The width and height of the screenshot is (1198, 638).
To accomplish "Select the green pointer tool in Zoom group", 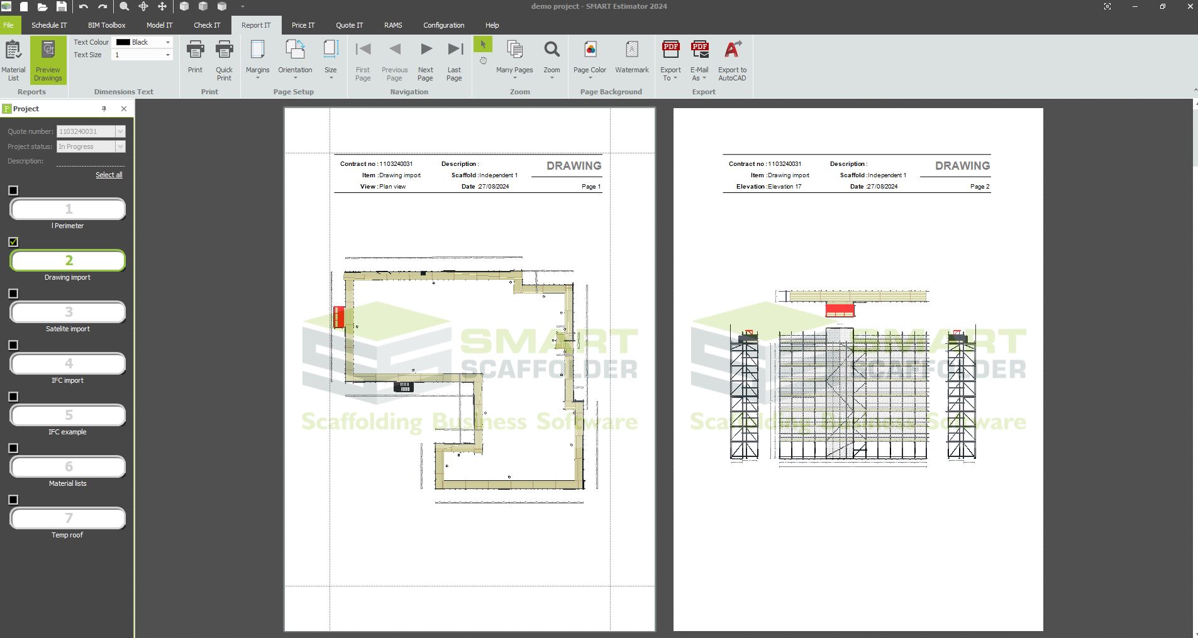I will 483,45.
